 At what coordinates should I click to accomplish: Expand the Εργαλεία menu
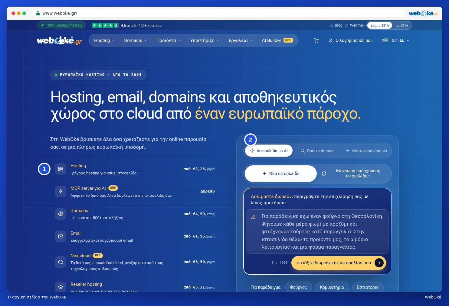coord(240,40)
